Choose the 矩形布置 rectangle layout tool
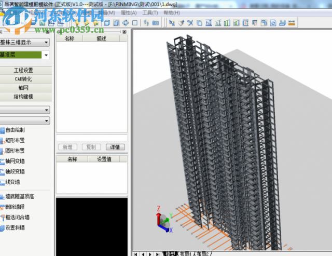 tap(15, 140)
